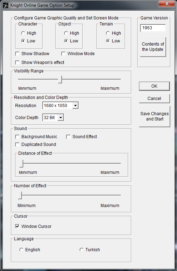Screen dimensions: 177x271
Task: Open Contents of the Update
Action: [x=153, y=47]
